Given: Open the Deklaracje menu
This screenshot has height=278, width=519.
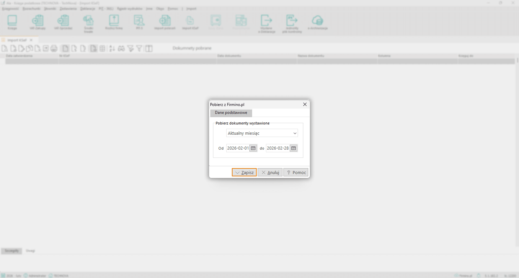Looking at the screenshot, I should click(87, 9).
